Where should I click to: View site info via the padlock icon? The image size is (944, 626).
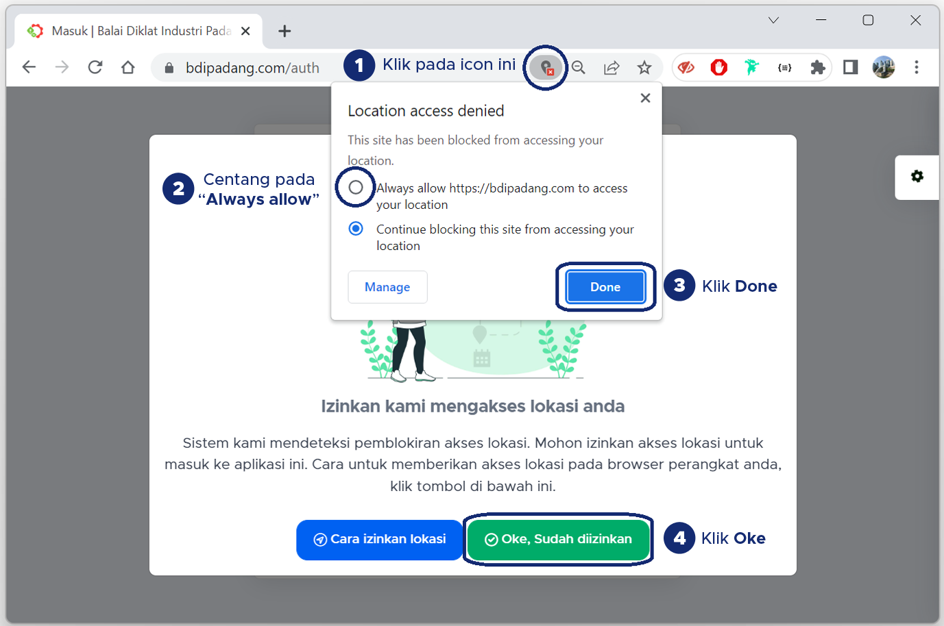(169, 68)
